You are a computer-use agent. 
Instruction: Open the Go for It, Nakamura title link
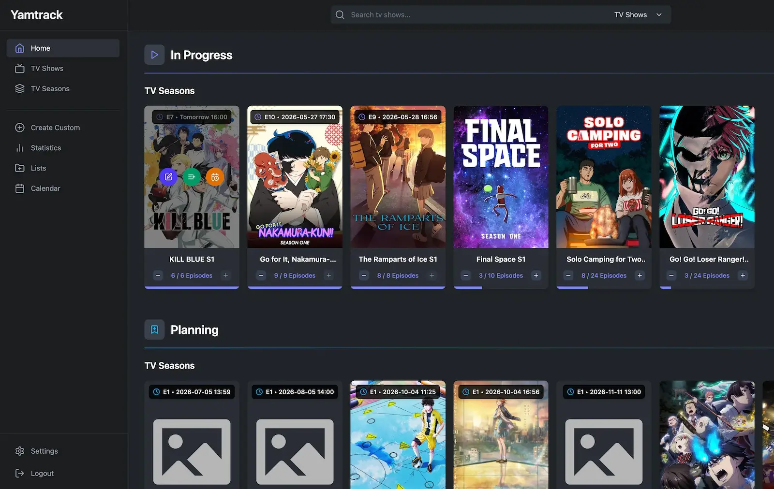tap(298, 259)
